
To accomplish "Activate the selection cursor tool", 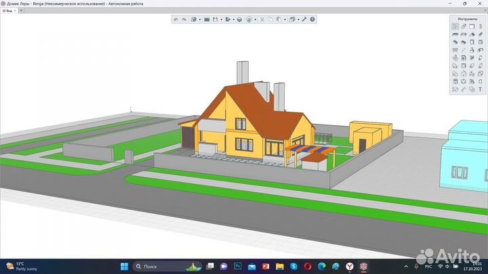I will pos(455,26).
